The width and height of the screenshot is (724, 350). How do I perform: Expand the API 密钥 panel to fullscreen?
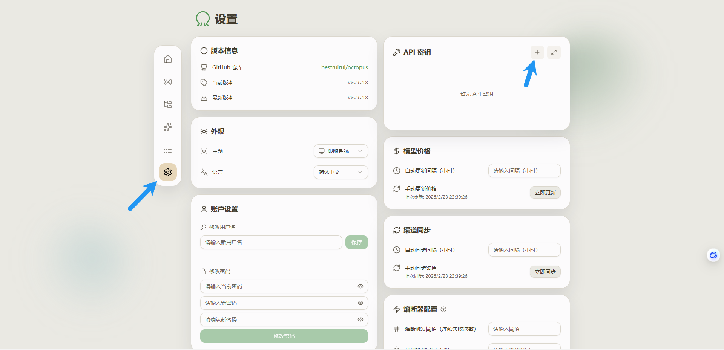(554, 52)
